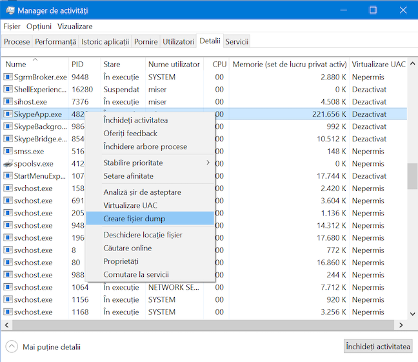Select Analiză șir de așteptare option
The height and width of the screenshot is (362, 418).
click(x=150, y=192)
